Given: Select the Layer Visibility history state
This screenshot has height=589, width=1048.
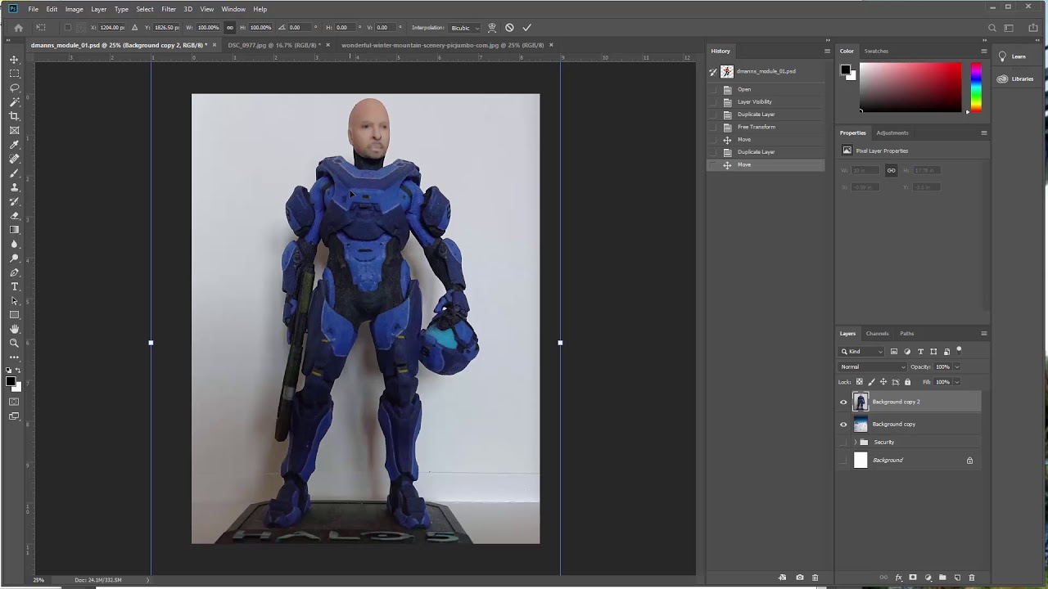Looking at the screenshot, I should click(766, 101).
